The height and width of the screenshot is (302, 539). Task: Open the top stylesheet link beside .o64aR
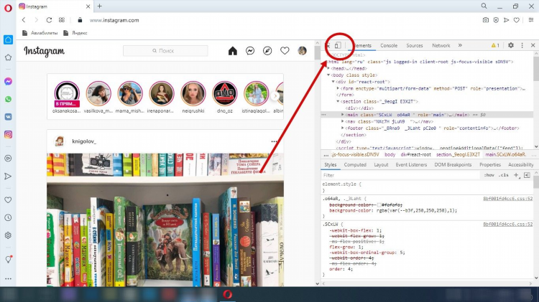pyautogui.click(x=507, y=199)
